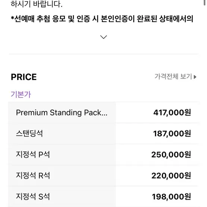The image size is (207, 207).
Task: Click the 하시기 바랍니다 text line
Action: pyautogui.click(x=37, y=4)
